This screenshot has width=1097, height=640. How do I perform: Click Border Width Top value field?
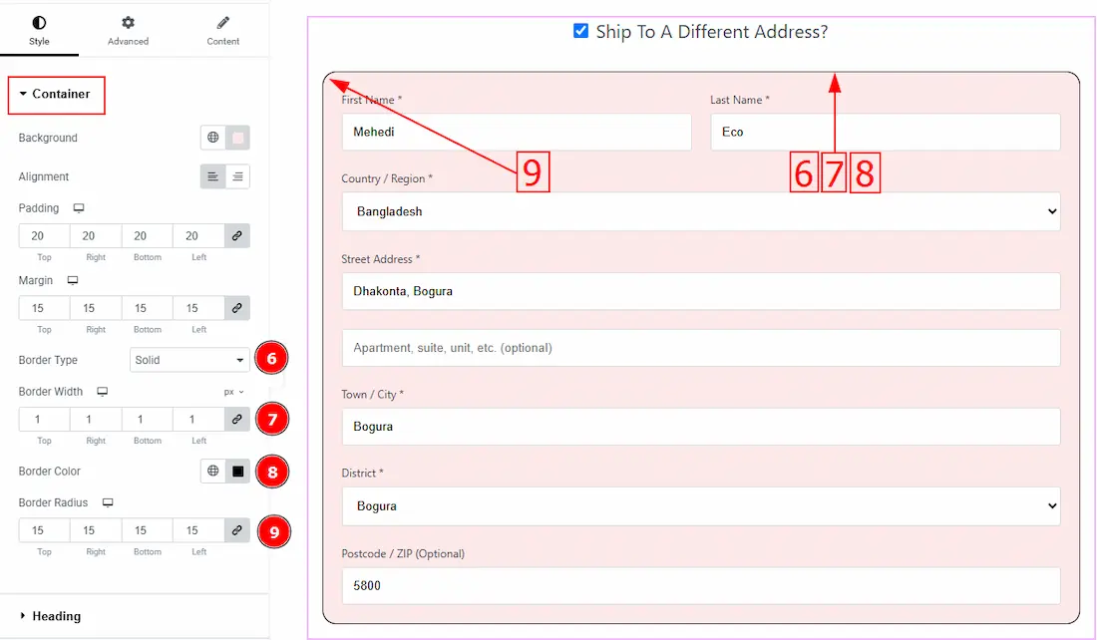(44, 420)
